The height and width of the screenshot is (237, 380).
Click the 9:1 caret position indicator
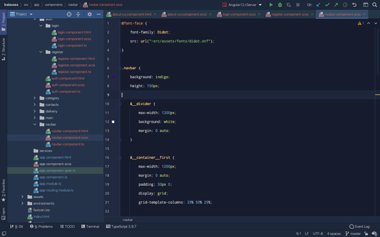[x=299, y=234]
